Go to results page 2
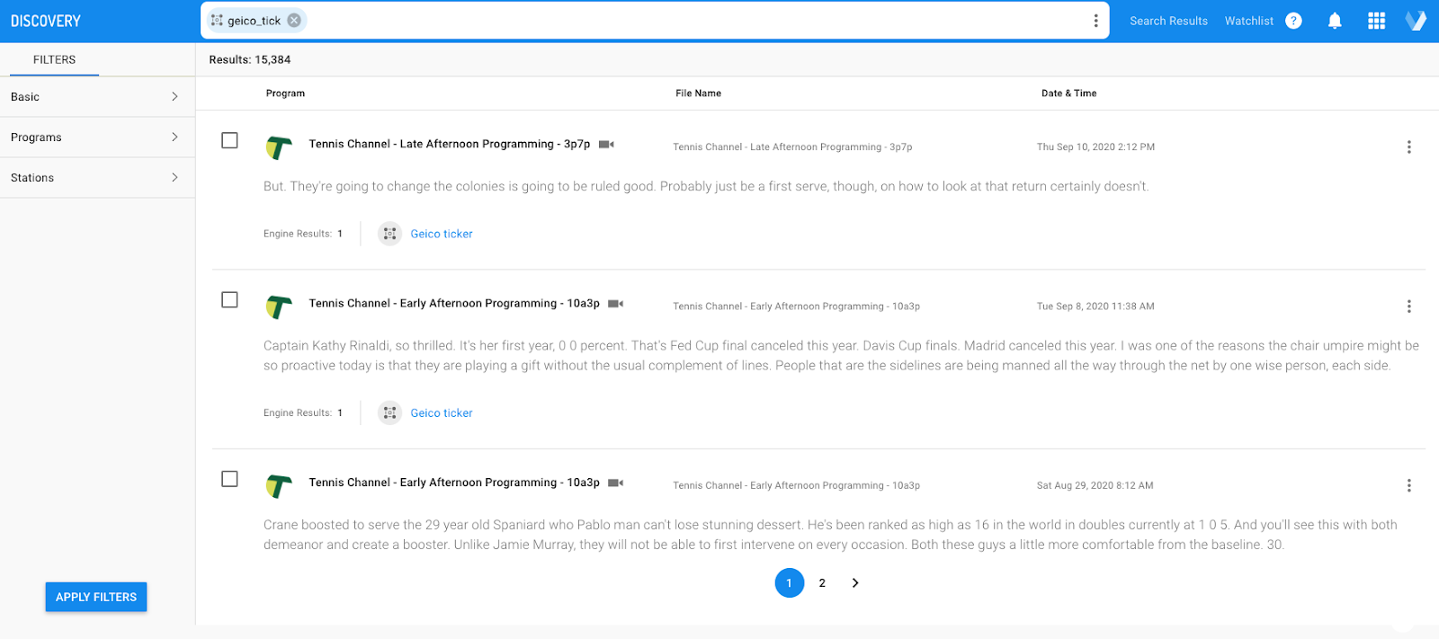This screenshot has height=639, width=1439. [822, 583]
